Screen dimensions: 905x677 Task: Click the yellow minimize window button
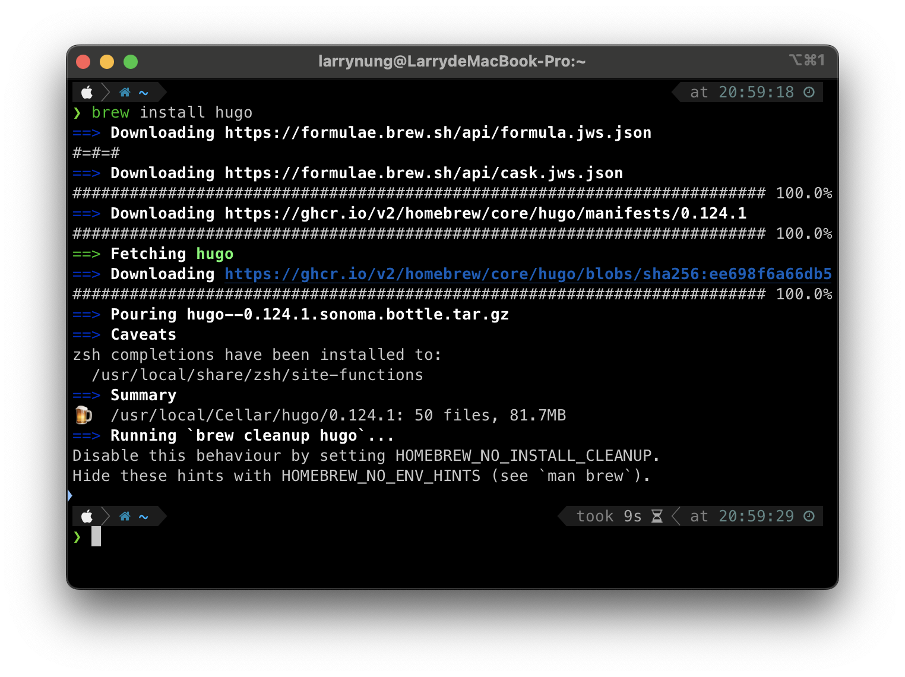(107, 62)
